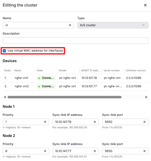The height and width of the screenshot is (161, 151).
Task: Toggle Use virtual MAC address checkbox
Action: coord(4,51)
